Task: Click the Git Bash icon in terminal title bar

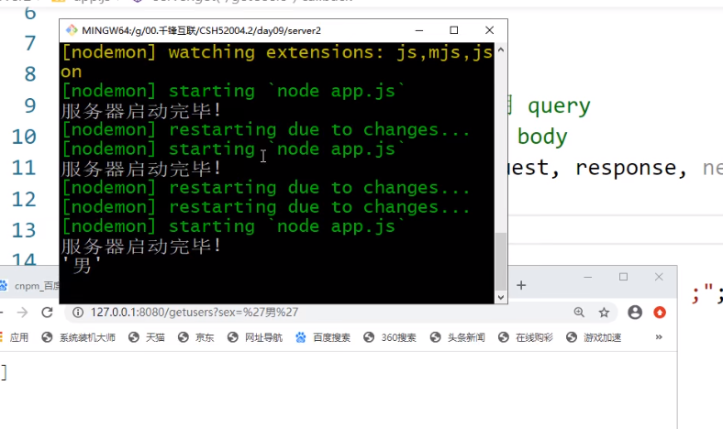Action: (72, 30)
